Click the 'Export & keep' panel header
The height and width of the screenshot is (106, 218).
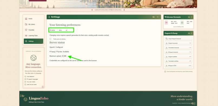point(179,33)
